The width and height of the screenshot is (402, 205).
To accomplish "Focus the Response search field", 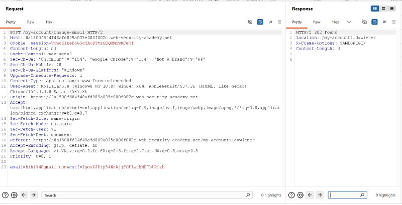I will click(x=347, y=195).
